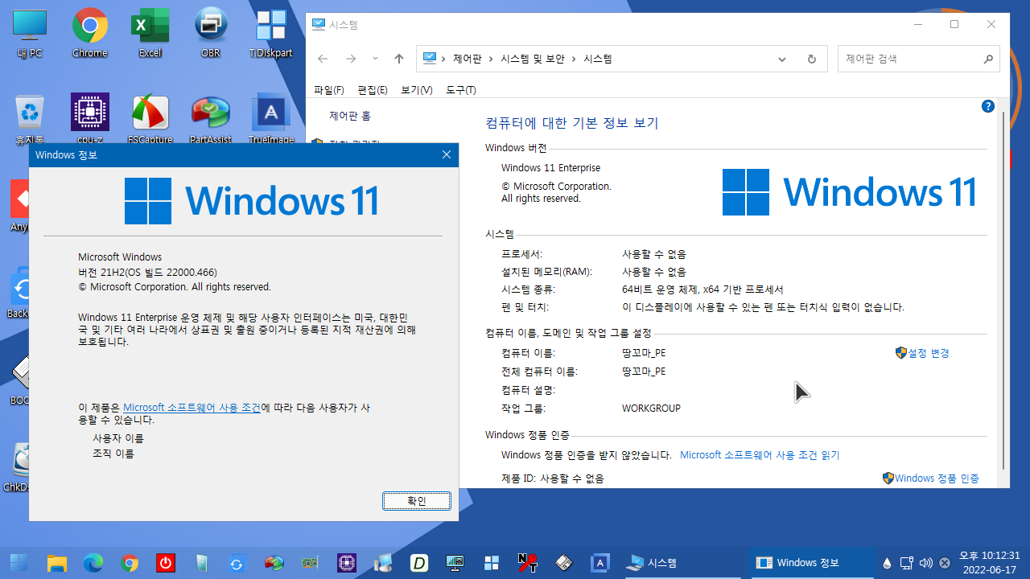Open the Acronis A icon on taskbar
The image size is (1030, 579).
[x=599, y=563]
